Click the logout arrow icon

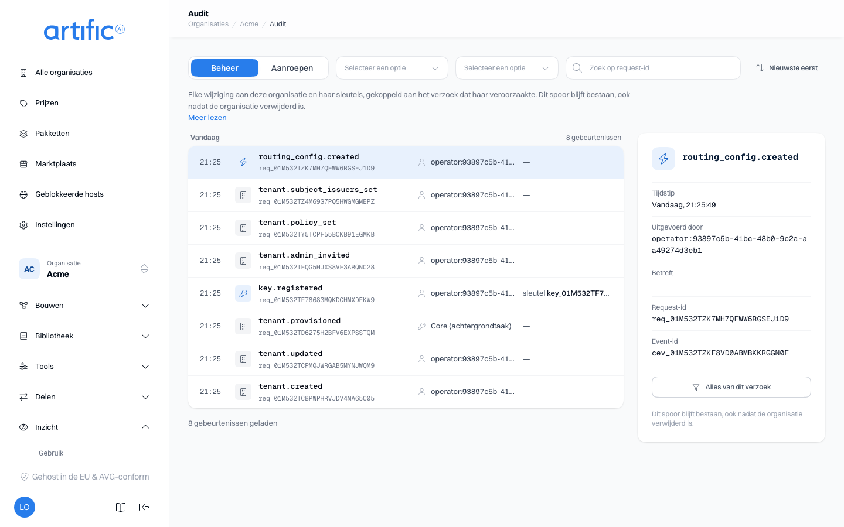pyautogui.click(x=144, y=507)
